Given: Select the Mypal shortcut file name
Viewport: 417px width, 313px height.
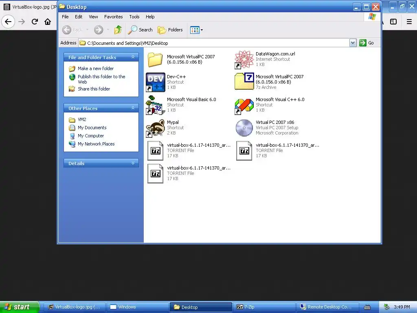Looking at the screenshot, I should point(173,122).
